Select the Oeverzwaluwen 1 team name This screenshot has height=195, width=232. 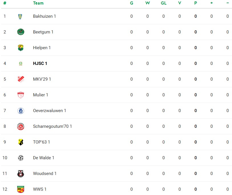click(x=50, y=111)
